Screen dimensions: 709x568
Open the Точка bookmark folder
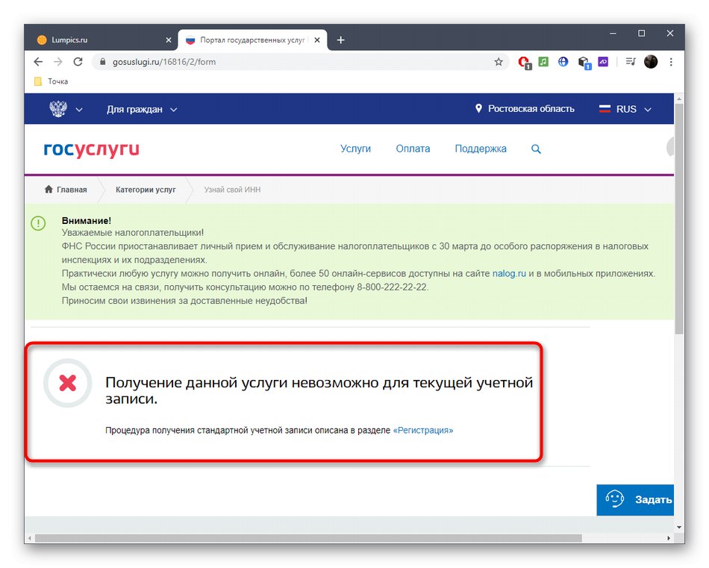click(51, 81)
